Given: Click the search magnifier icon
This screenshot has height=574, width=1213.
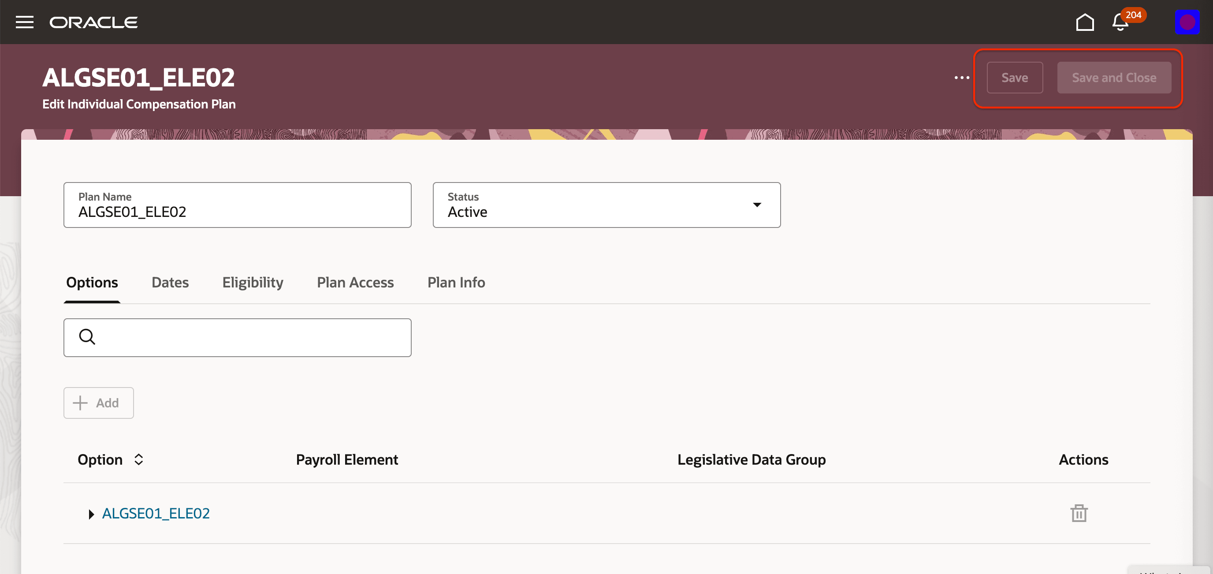Looking at the screenshot, I should coord(87,337).
